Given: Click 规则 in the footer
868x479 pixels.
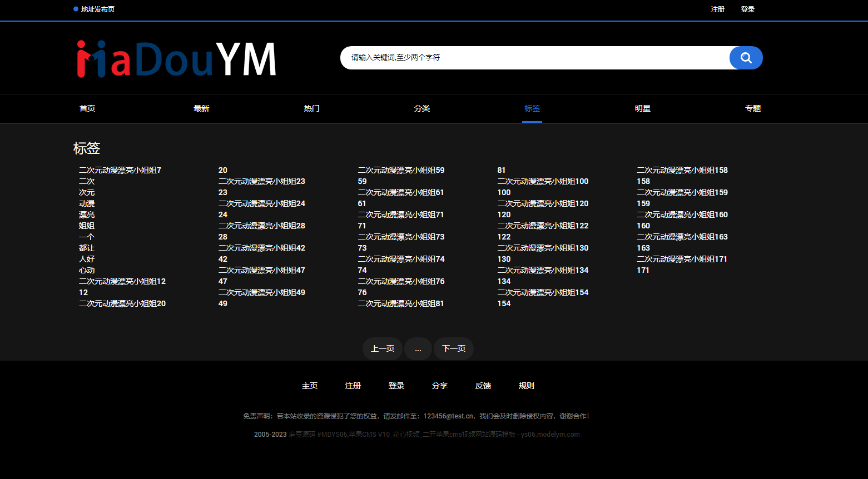Looking at the screenshot, I should (x=527, y=385).
